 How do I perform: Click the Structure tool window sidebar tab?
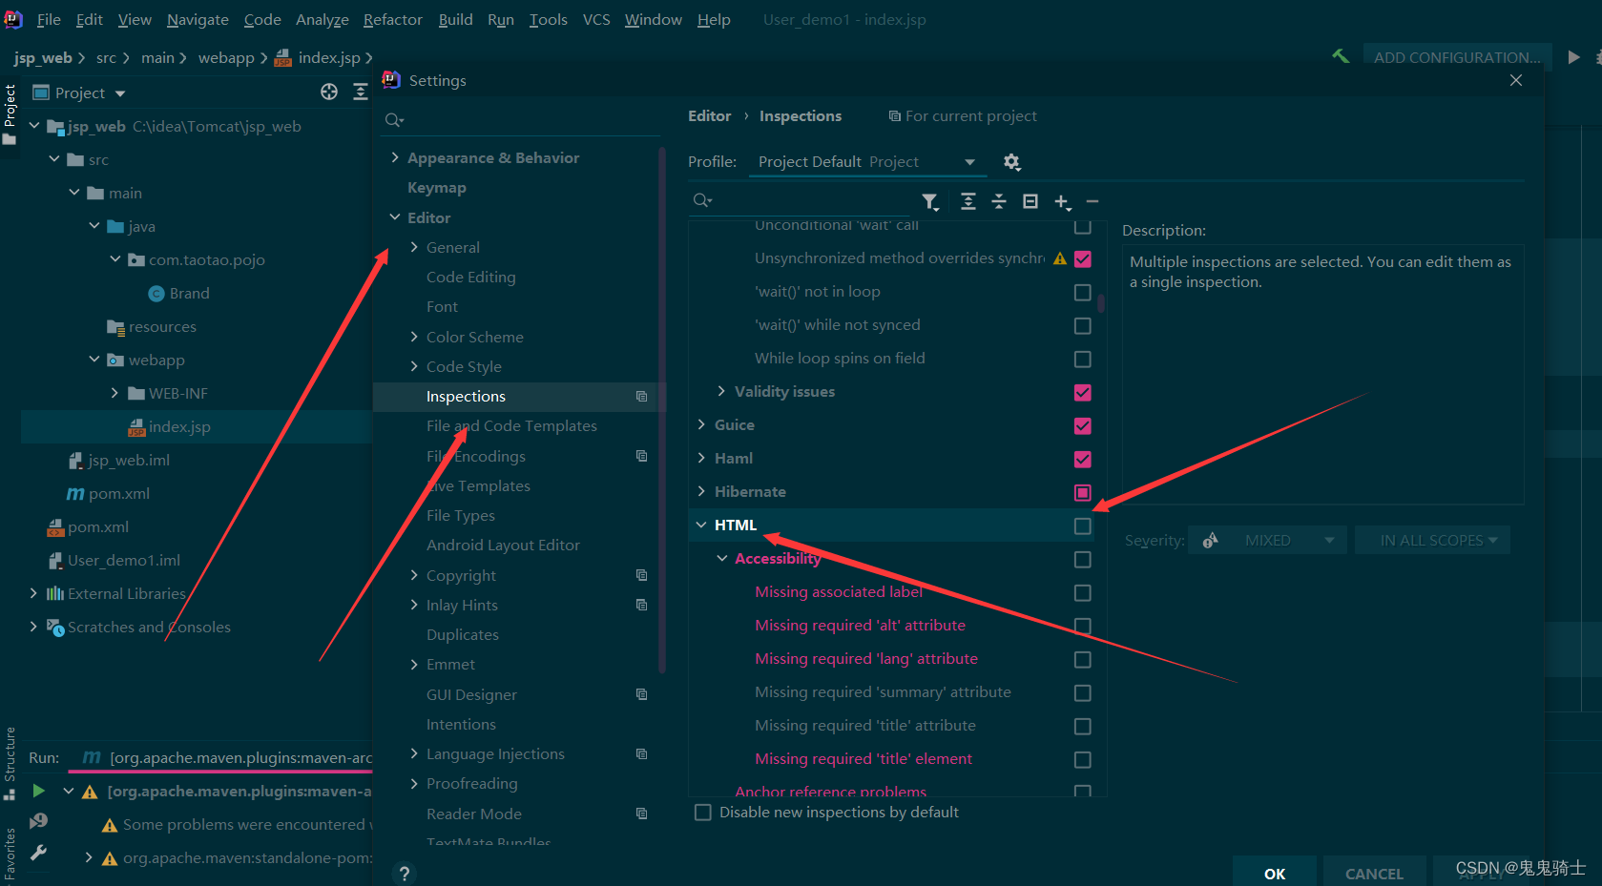10,763
